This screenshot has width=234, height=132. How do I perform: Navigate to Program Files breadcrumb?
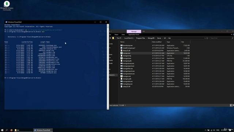pos(140,38)
